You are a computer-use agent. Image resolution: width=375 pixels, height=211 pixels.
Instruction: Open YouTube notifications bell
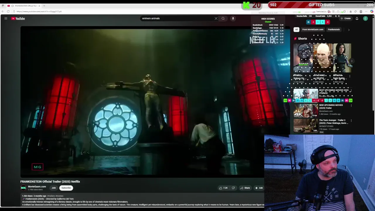[x=357, y=18]
